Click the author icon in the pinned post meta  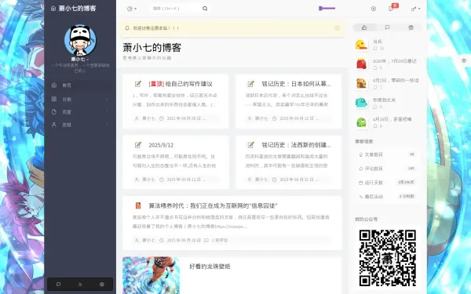tap(137, 118)
